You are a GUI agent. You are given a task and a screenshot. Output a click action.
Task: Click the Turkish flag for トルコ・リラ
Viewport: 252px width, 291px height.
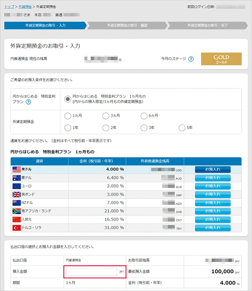click(x=16, y=227)
